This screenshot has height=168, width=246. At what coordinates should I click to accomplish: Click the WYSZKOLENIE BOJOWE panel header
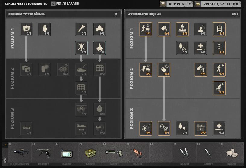point(183,14)
